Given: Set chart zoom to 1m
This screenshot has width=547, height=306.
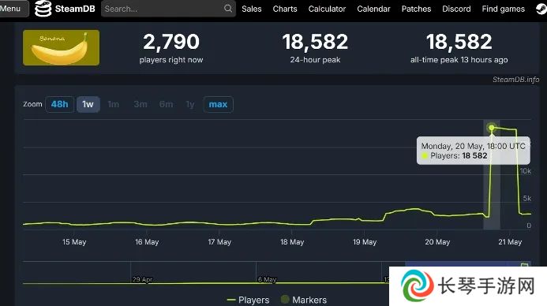Looking at the screenshot, I should (x=114, y=104).
